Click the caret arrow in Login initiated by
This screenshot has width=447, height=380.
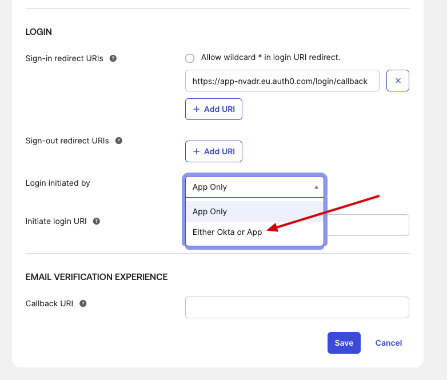pos(316,187)
